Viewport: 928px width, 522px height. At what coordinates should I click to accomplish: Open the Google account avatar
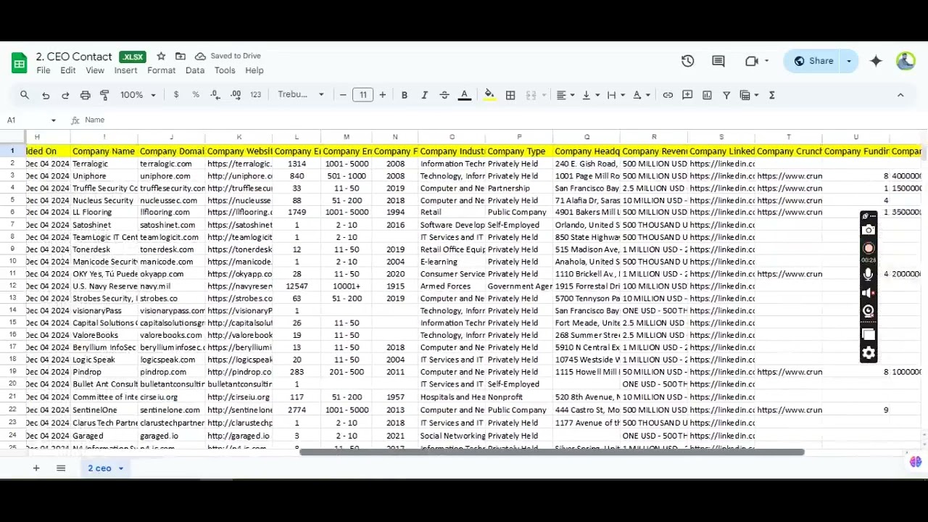click(x=906, y=61)
